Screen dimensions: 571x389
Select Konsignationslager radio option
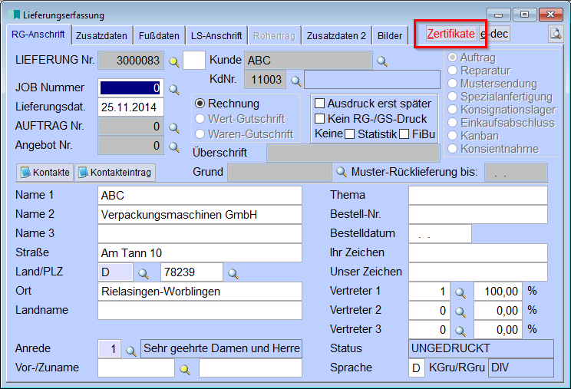(452, 110)
